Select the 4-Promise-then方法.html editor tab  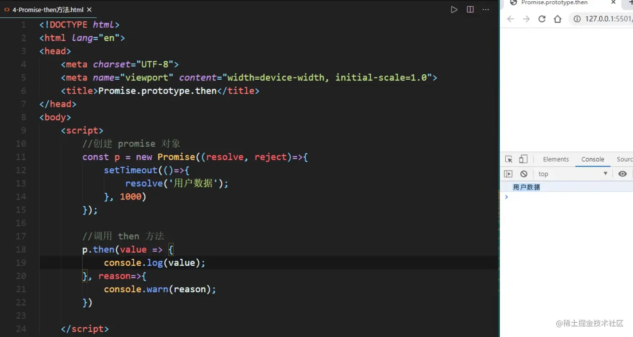[48, 10]
